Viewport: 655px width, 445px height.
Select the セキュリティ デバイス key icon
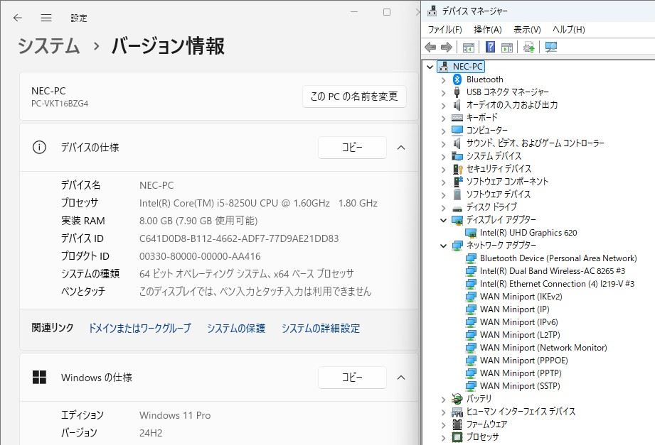tap(458, 169)
